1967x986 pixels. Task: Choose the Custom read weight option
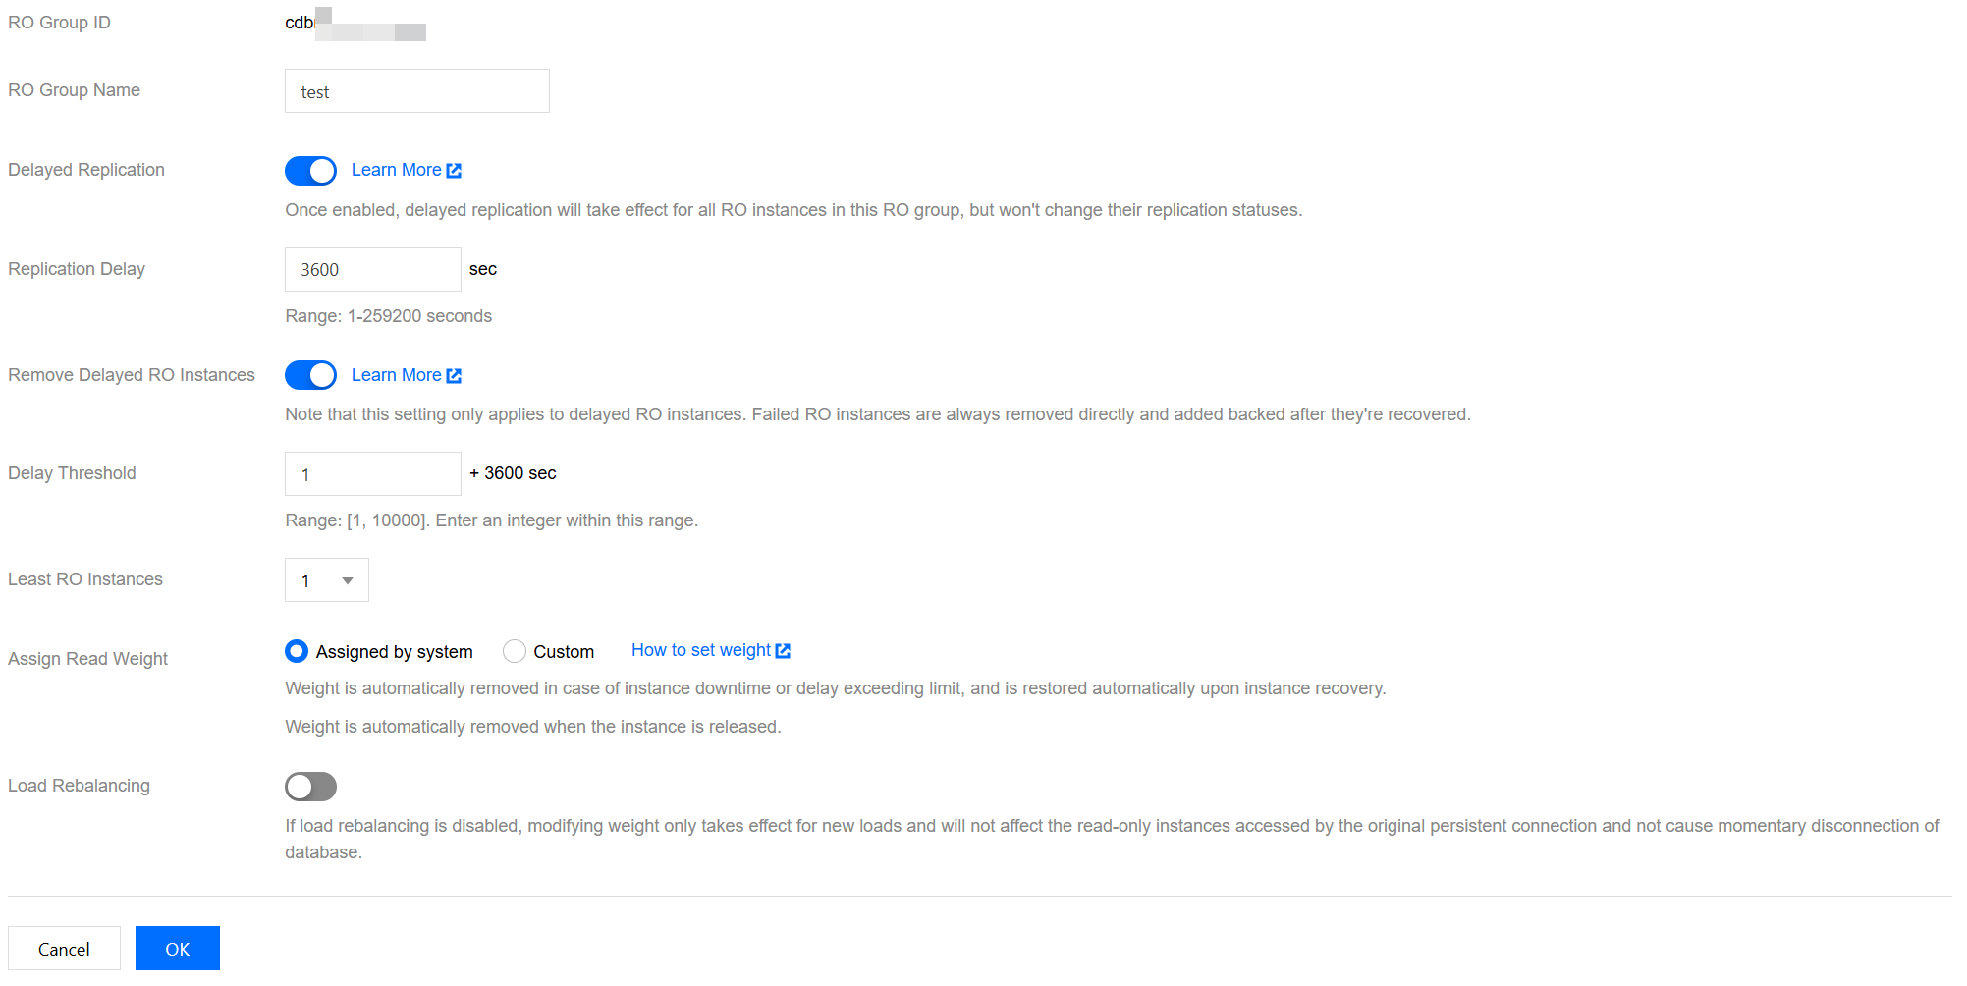pos(515,651)
